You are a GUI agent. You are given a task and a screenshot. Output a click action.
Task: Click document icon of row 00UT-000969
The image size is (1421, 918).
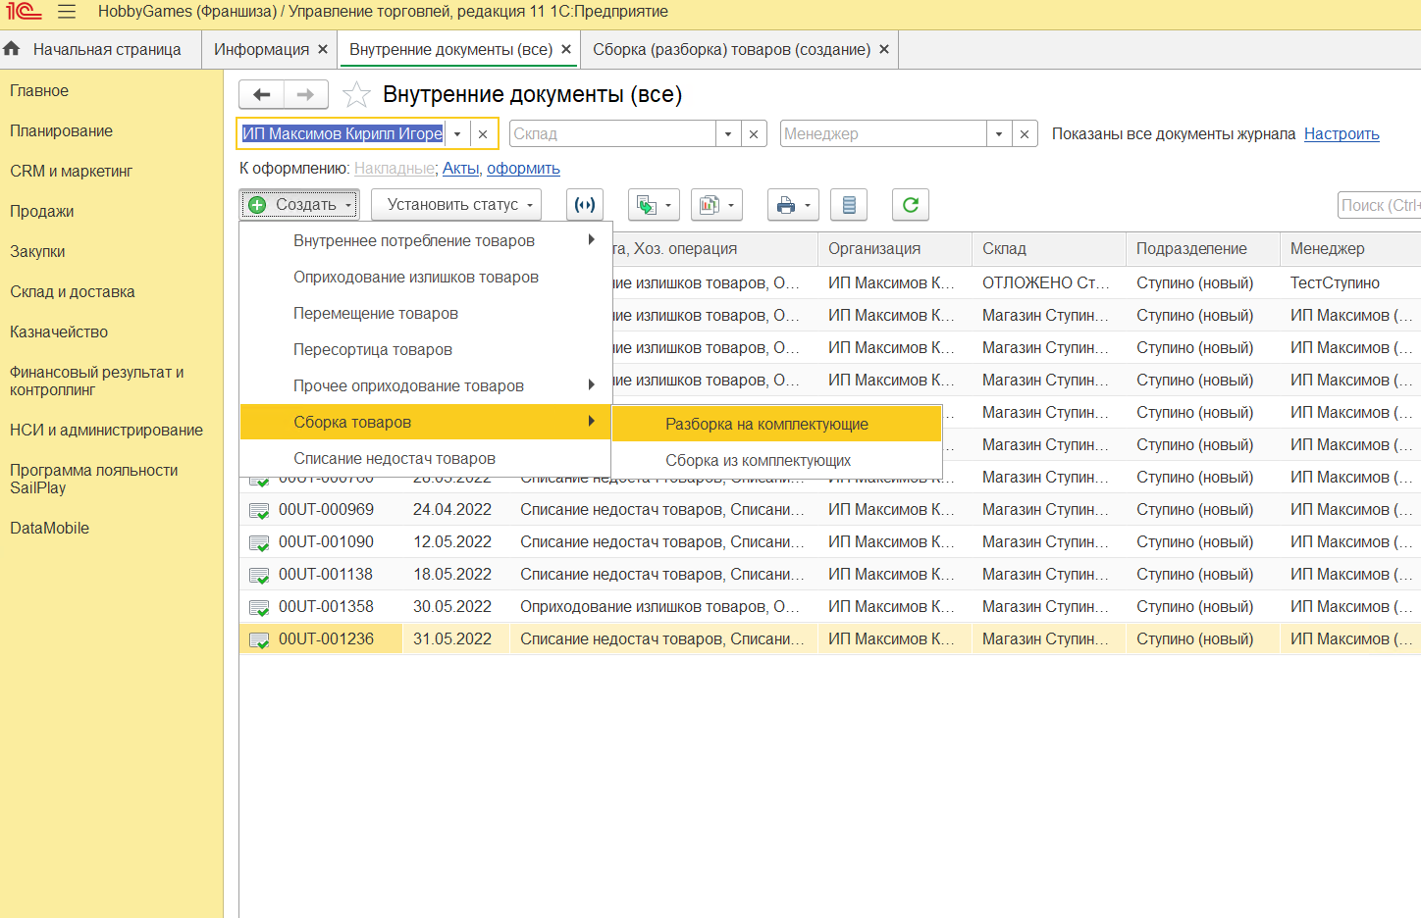pos(259,510)
